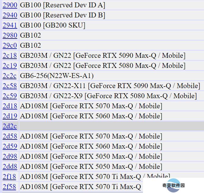Viewport: 204px width, 193px height.
Task: Open the 29c0 device entry
Action: 10,46
